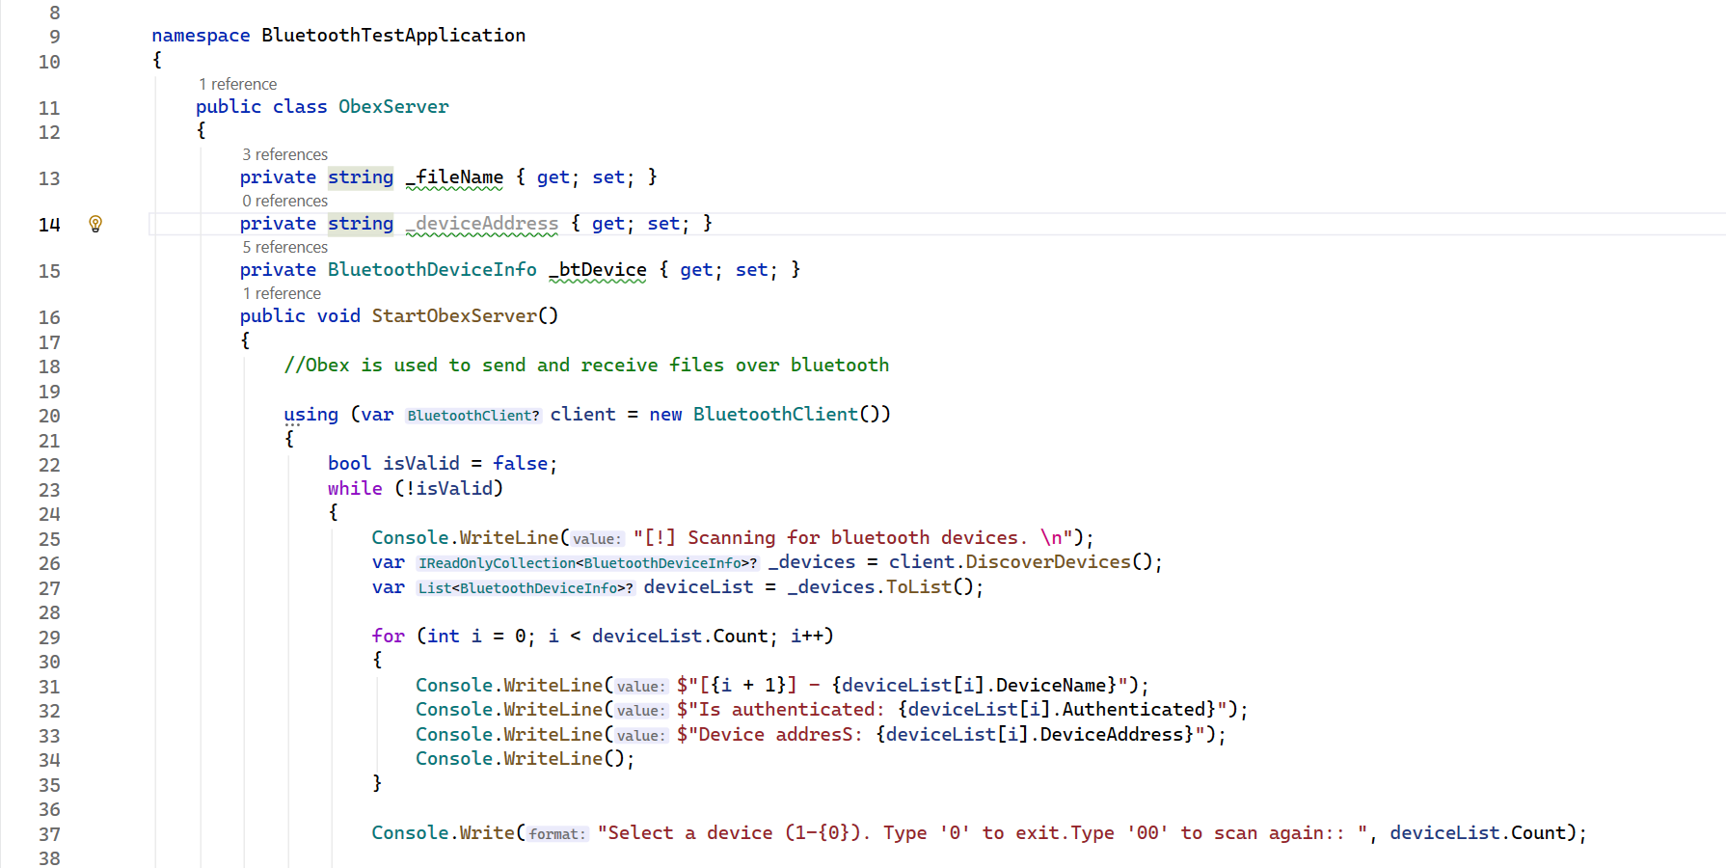Click the green Obex comment line
This screenshot has height=868, width=1726.
point(586,366)
